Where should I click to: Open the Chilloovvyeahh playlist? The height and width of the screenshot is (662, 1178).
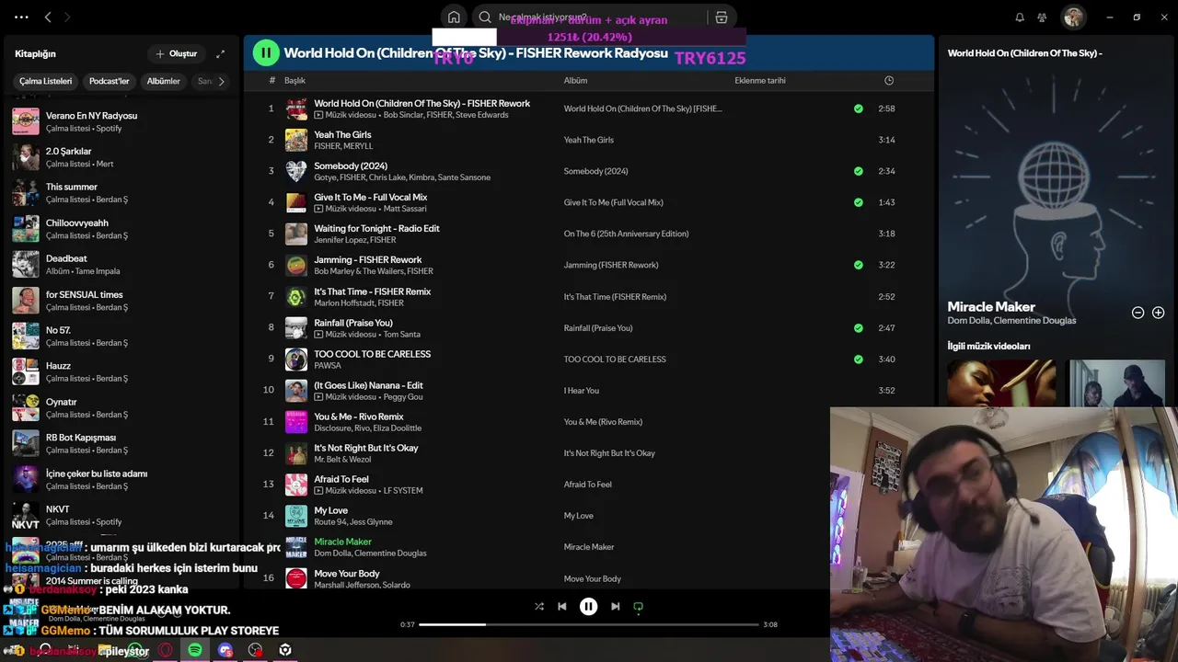point(123,229)
